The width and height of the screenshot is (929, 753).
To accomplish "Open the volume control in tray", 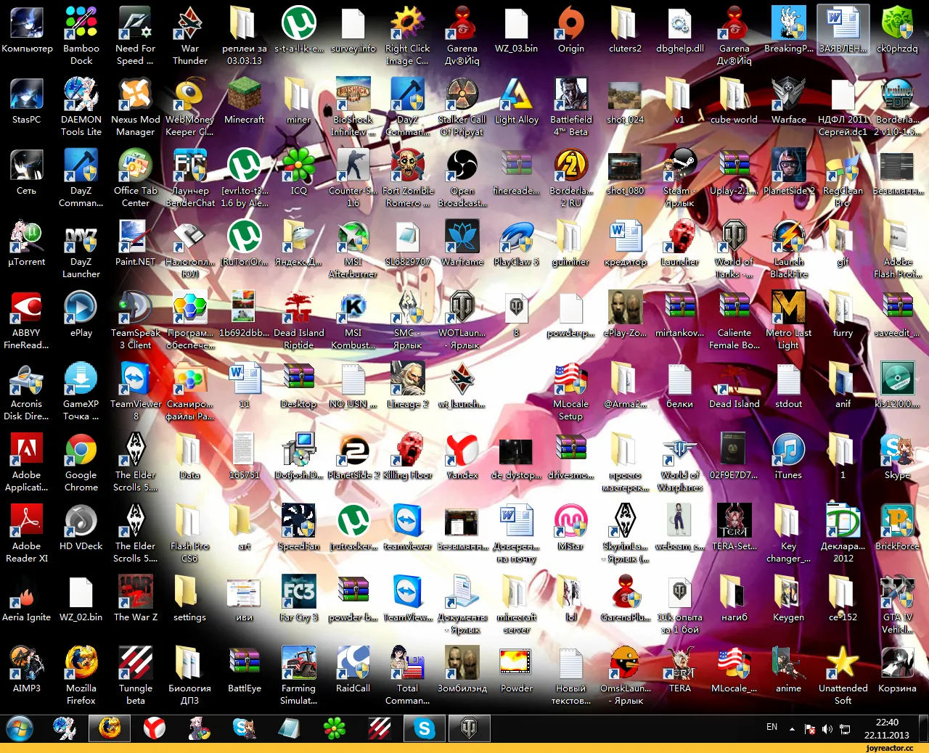I will click(x=827, y=729).
